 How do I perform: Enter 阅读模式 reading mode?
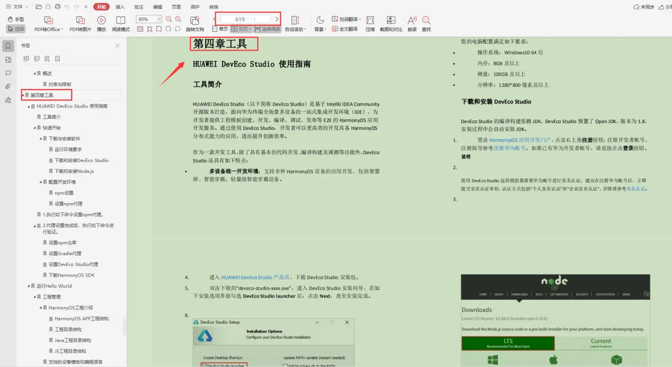121,24
